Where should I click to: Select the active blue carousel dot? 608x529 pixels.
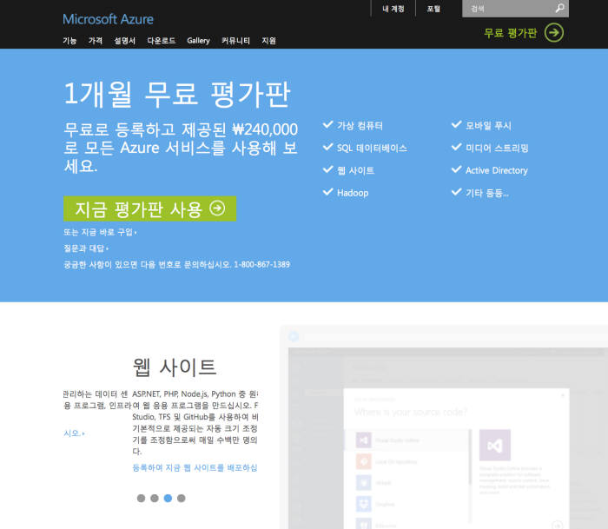pos(168,499)
